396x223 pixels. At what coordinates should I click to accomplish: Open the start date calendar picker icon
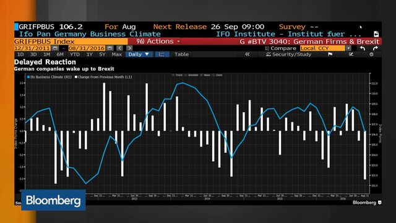pos(55,48)
